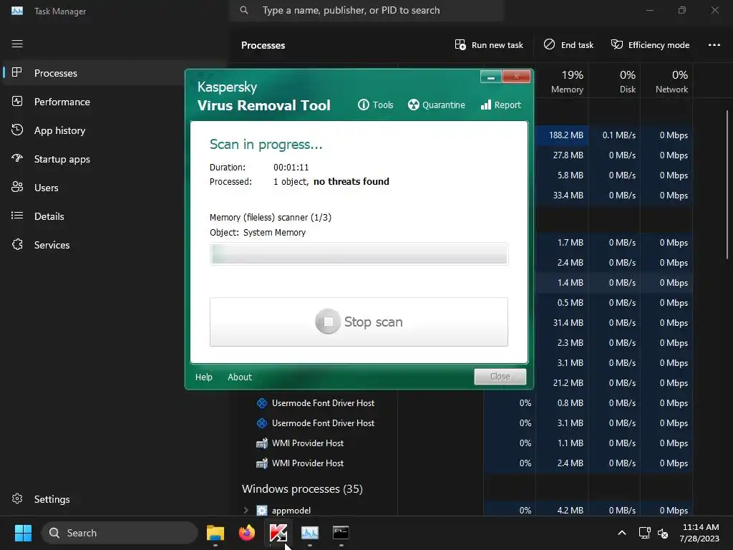Viewport: 733px width, 550px height.
Task: Click the Duration value 00:01:11
Action: [291, 168]
